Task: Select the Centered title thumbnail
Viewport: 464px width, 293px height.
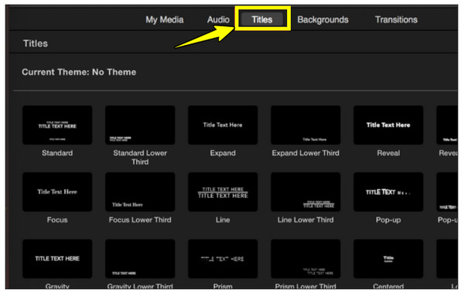Action: (x=388, y=259)
